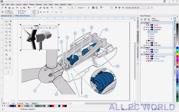Select the Interactive fill tool in toolbox
The image size is (179, 112).
[x=6, y=59]
